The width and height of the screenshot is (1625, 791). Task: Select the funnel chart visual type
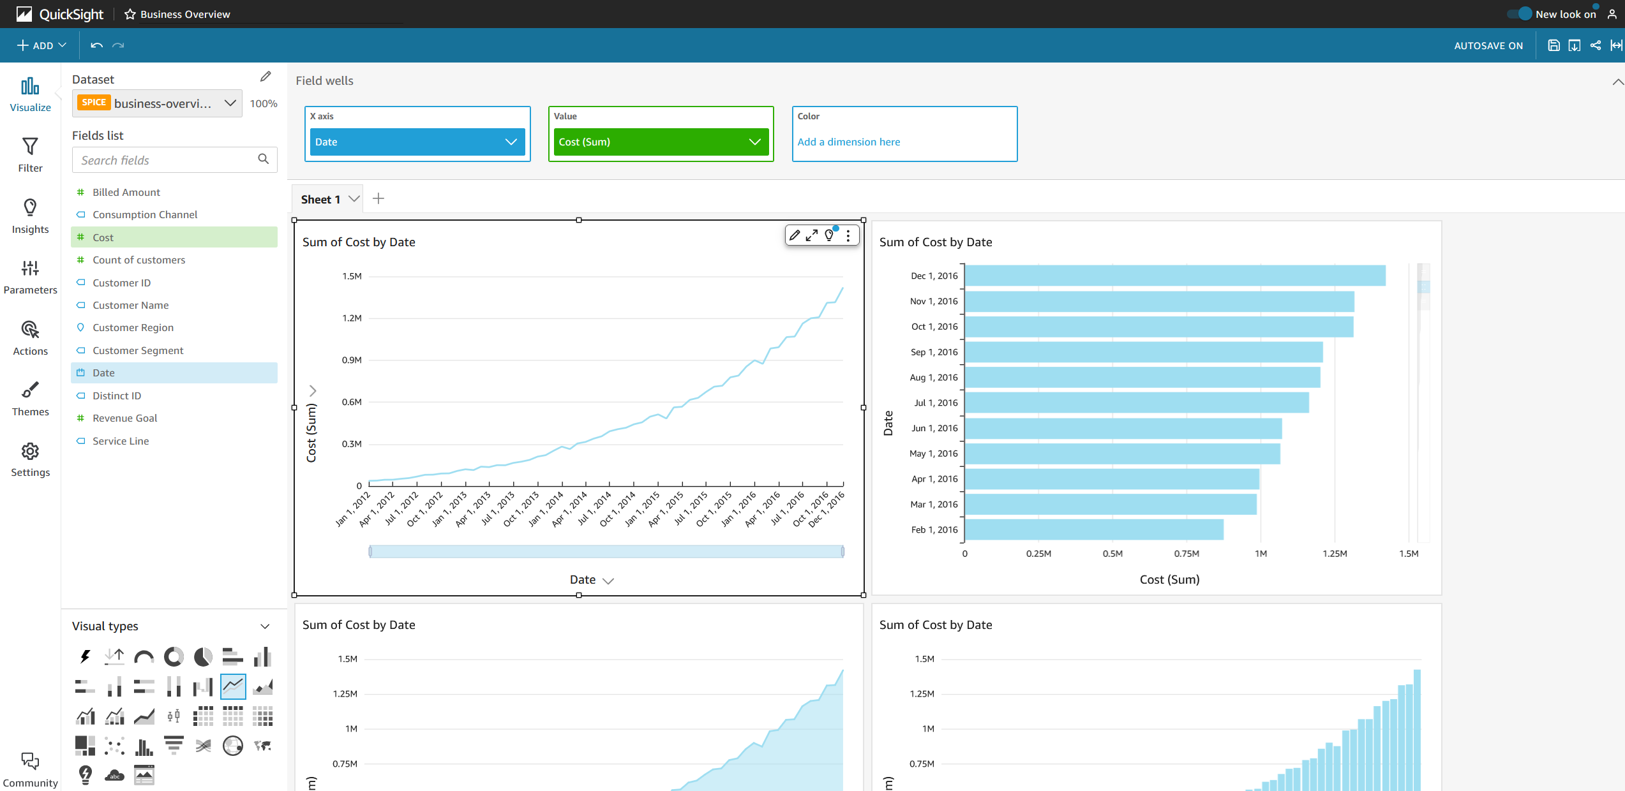(x=174, y=745)
